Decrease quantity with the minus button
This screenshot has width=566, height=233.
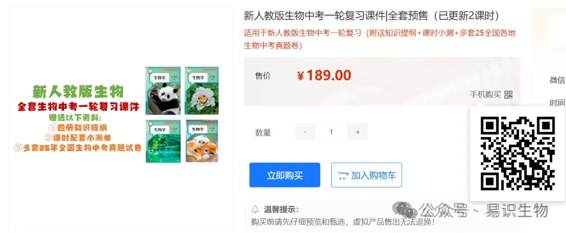pos(305,132)
